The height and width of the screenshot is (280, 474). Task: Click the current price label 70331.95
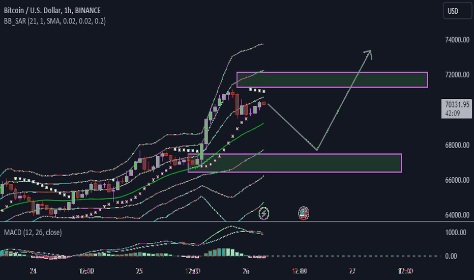[457, 105]
